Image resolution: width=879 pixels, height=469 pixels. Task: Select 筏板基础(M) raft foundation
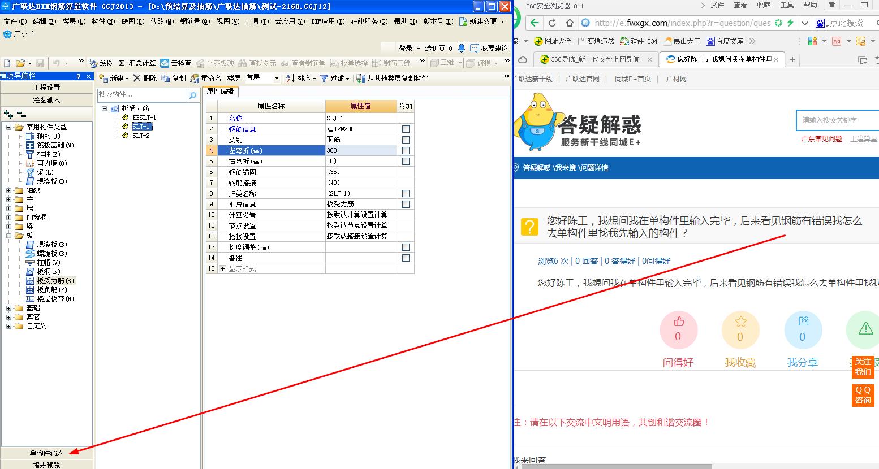click(50, 145)
